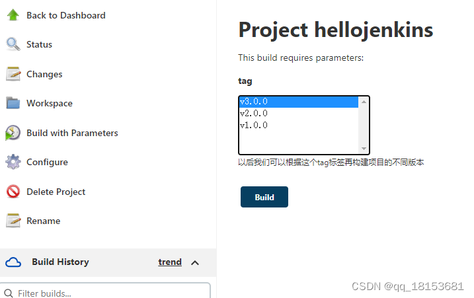The width and height of the screenshot is (474, 298).
Task: Click the tag list scrollbar up arrow
Action: pos(364,102)
